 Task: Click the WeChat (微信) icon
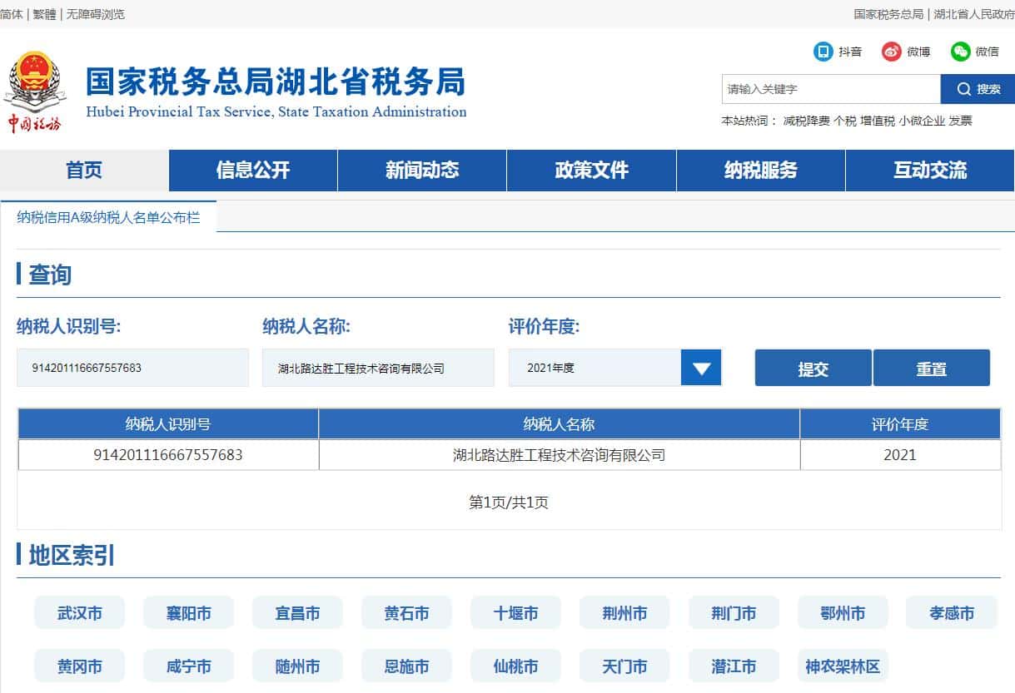[x=961, y=52]
